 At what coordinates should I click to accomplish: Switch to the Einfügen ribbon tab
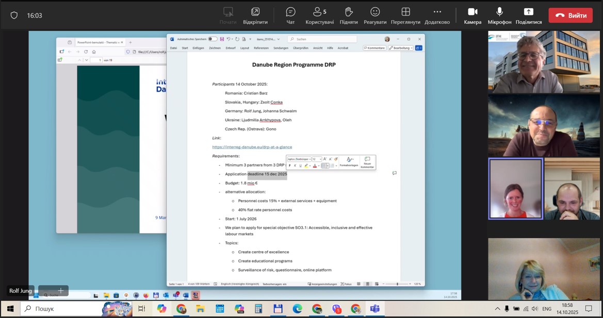click(198, 48)
